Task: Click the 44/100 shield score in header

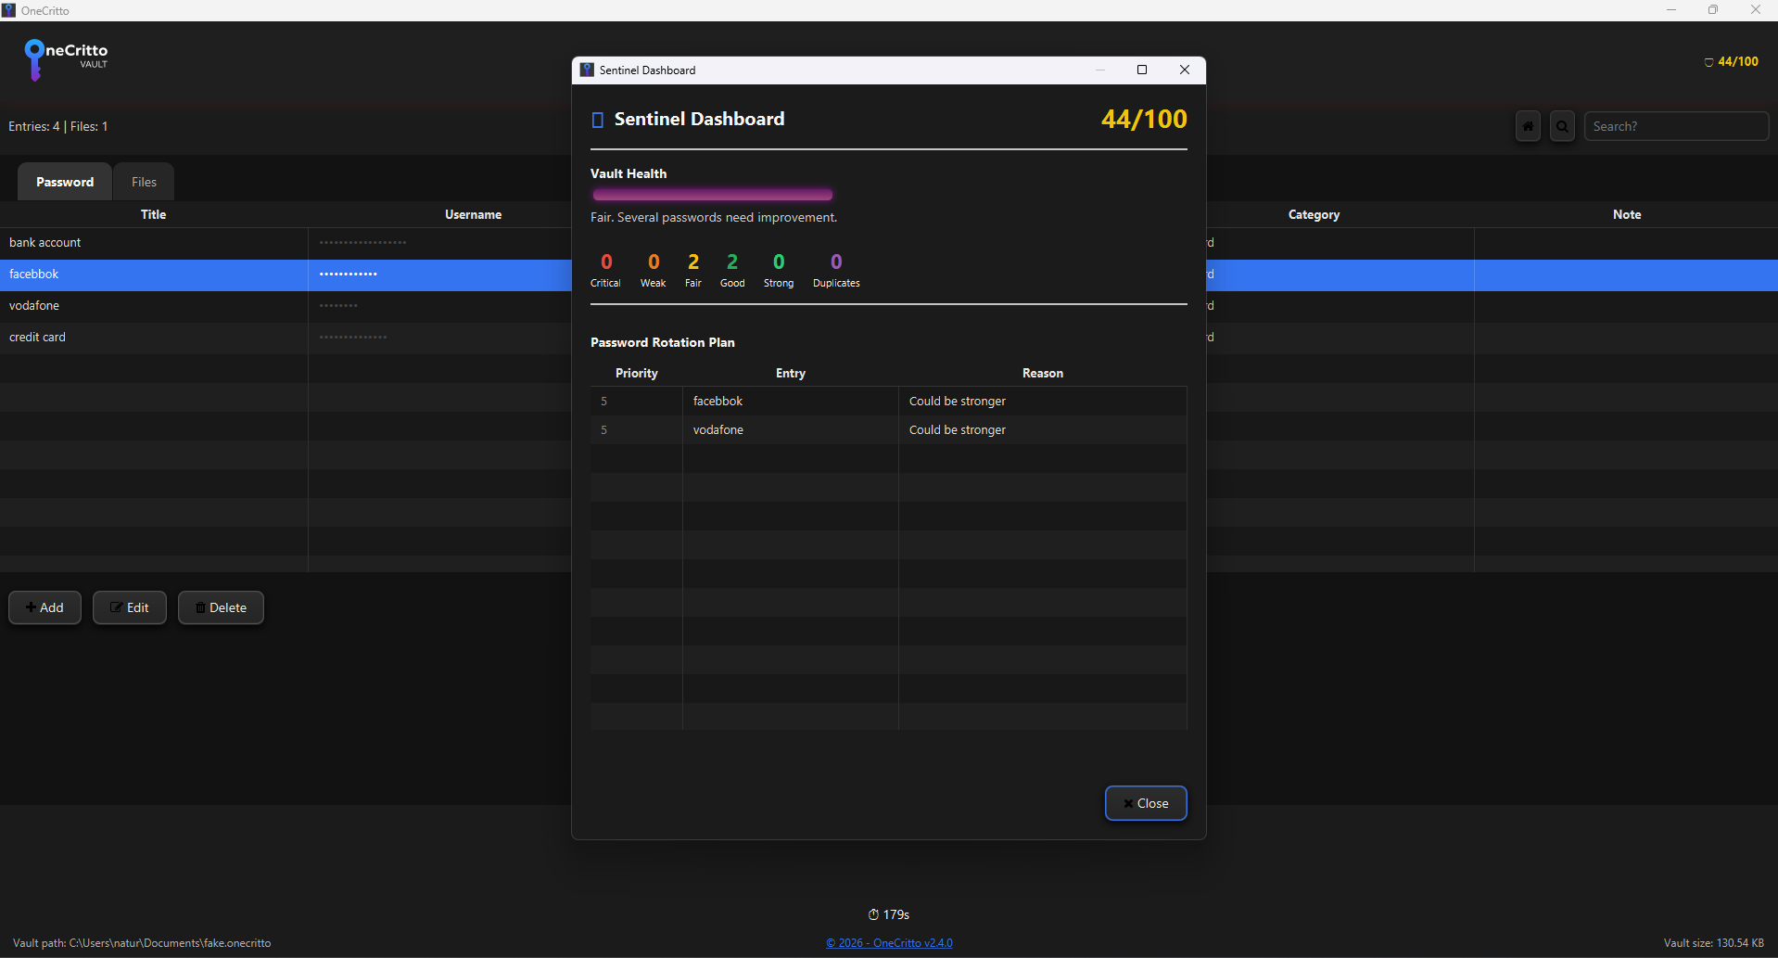Action: tap(1731, 62)
